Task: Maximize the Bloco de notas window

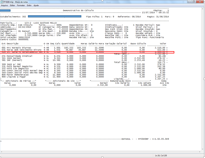Action: click(x=194, y=2)
